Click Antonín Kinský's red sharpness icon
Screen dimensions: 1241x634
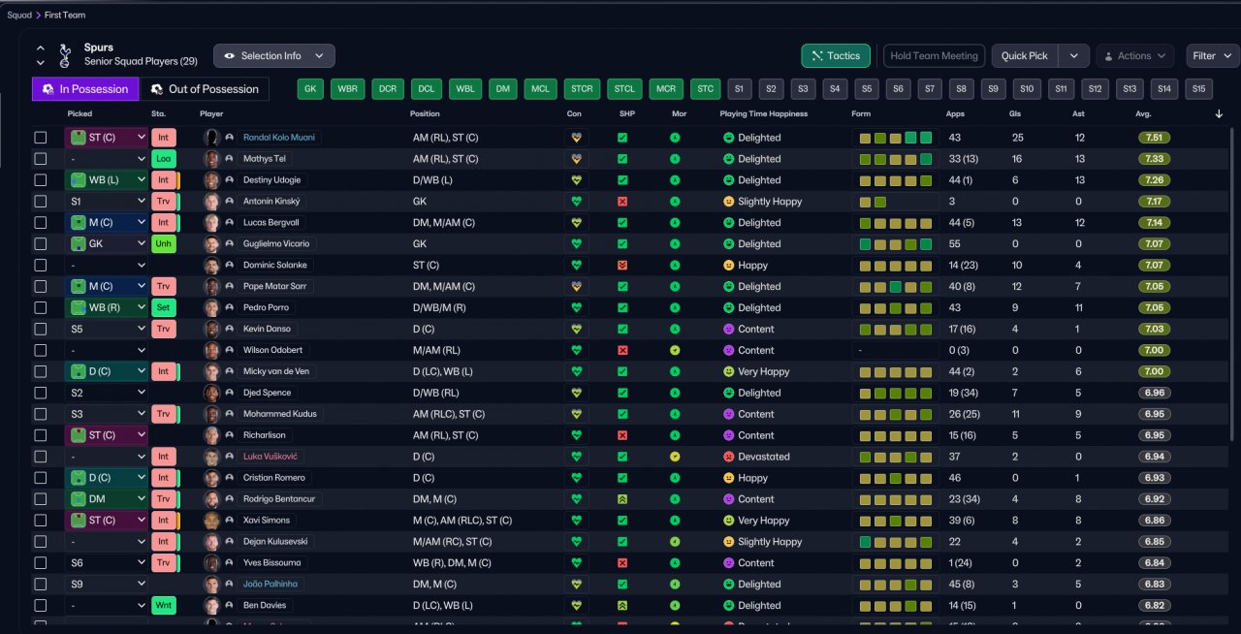tap(622, 202)
